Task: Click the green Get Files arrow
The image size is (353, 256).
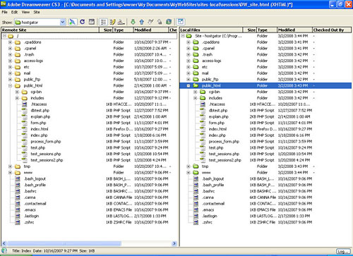Action: pyautogui.click(x=133, y=22)
